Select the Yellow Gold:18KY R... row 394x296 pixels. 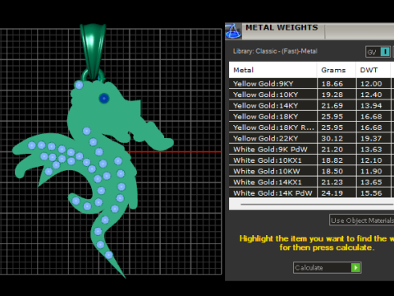(311, 127)
